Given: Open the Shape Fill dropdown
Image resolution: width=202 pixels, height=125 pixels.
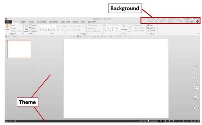Looking at the screenshot, I should (138, 25).
